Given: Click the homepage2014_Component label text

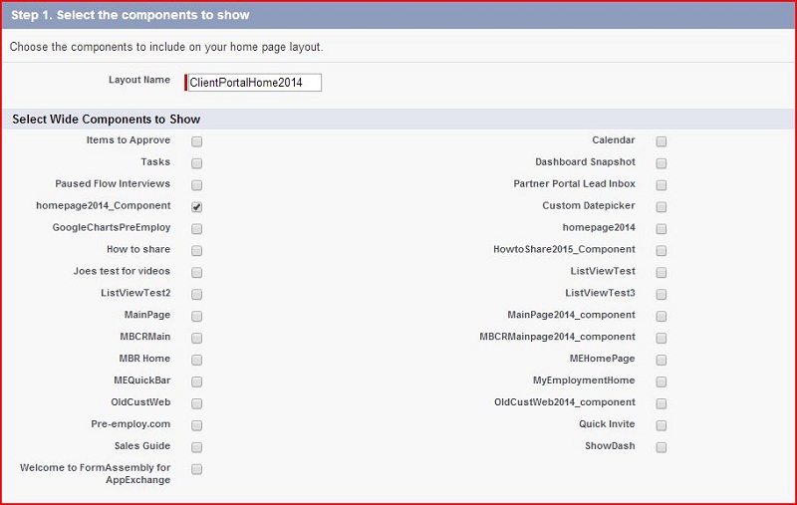Looking at the screenshot, I should coord(104,206).
